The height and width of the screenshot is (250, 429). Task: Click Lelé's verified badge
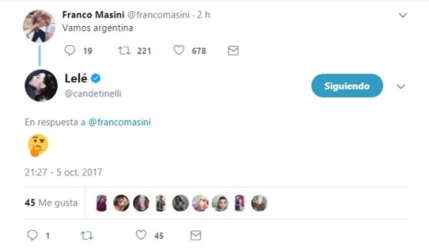point(96,78)
